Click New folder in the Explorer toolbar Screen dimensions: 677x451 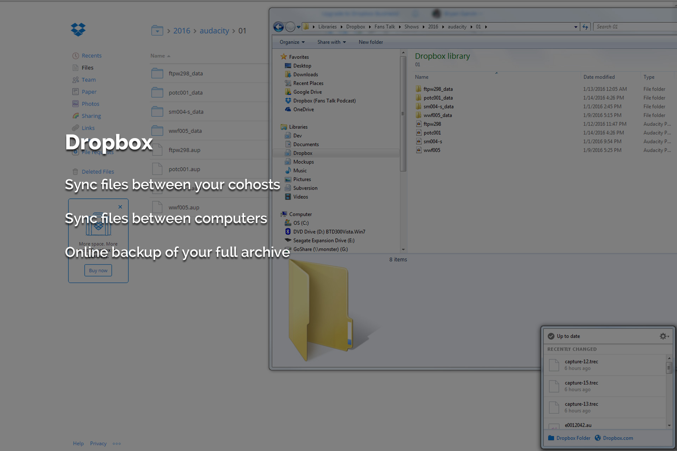click(x=371, y=42)
